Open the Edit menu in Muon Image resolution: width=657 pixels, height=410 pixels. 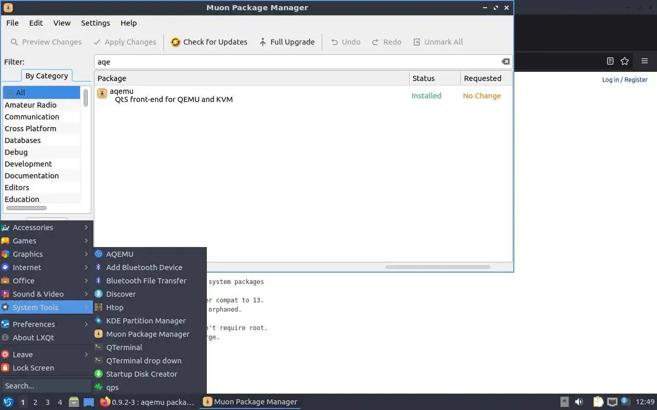pyautogui.click(x=36, y=23)
